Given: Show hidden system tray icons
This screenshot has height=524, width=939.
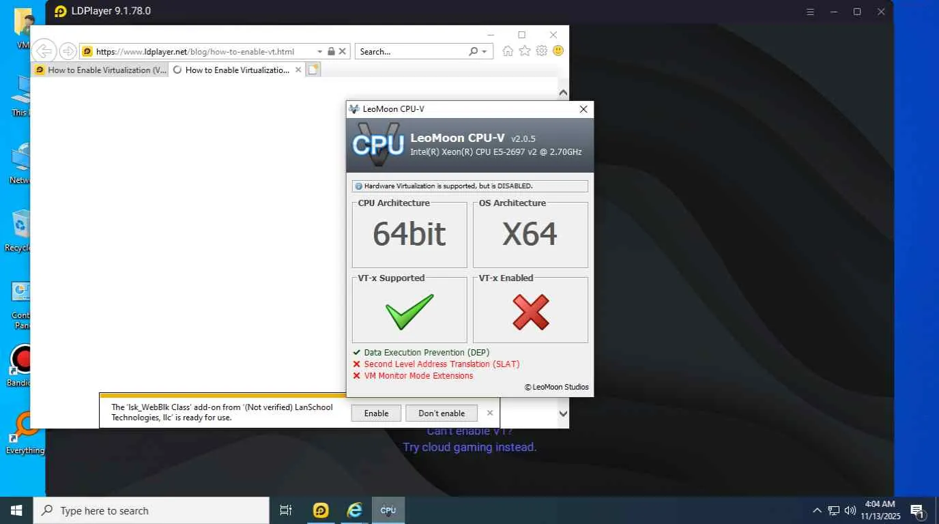Looking at the screenshot, I should (817, 510).
